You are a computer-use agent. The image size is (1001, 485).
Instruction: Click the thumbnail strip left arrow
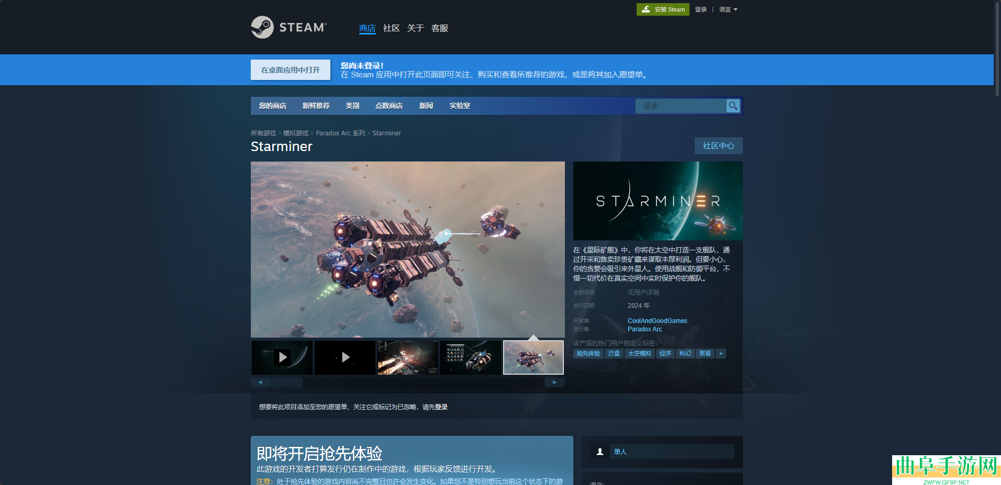pos(260,383)
